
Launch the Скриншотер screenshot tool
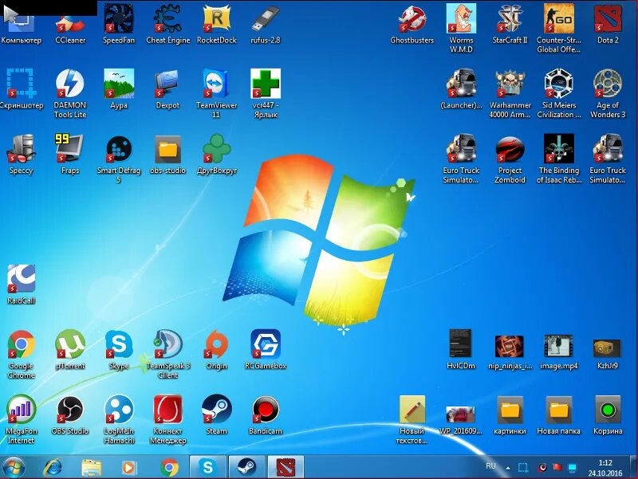tap(22, 88)
